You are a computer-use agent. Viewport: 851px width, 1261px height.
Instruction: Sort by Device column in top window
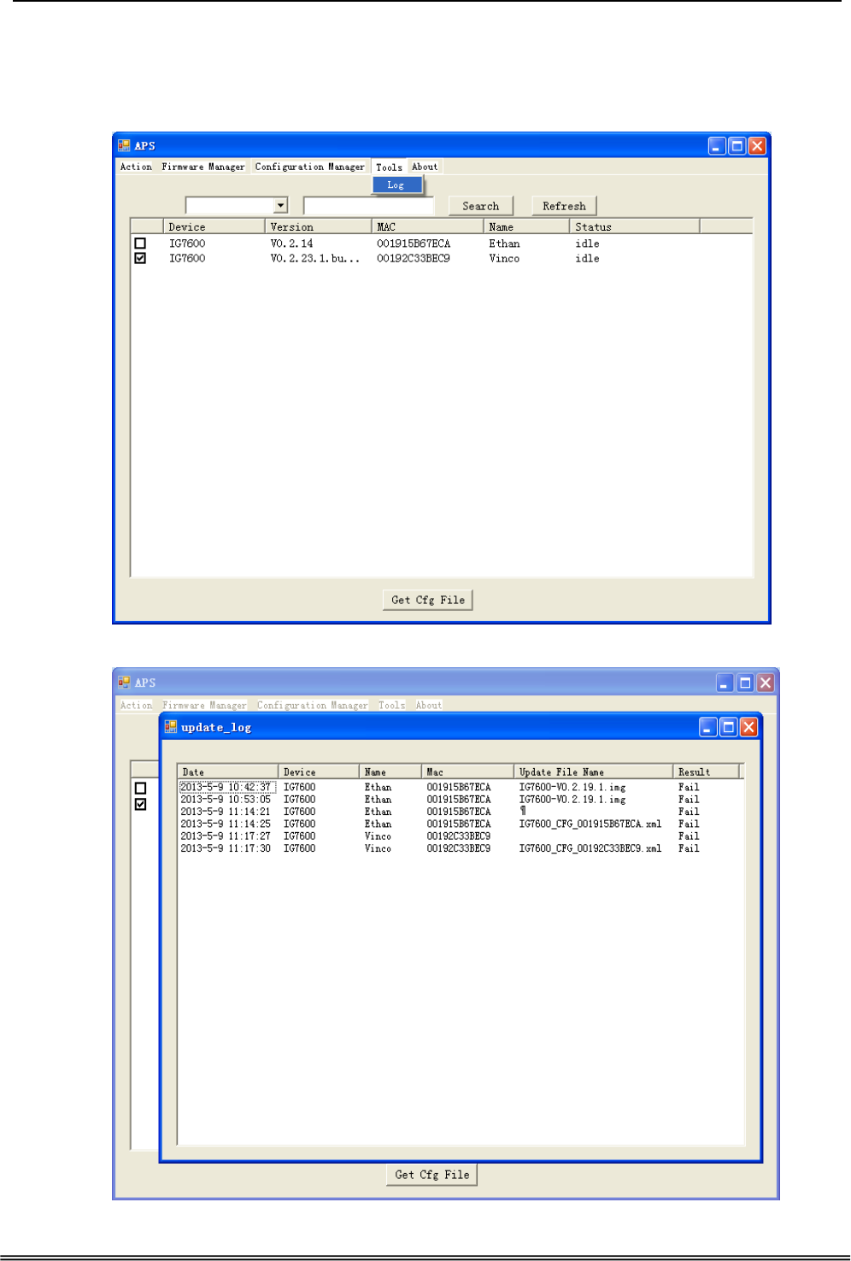[x=214, y=226]
